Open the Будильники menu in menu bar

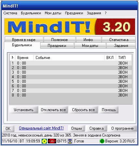tap(31, 13)
